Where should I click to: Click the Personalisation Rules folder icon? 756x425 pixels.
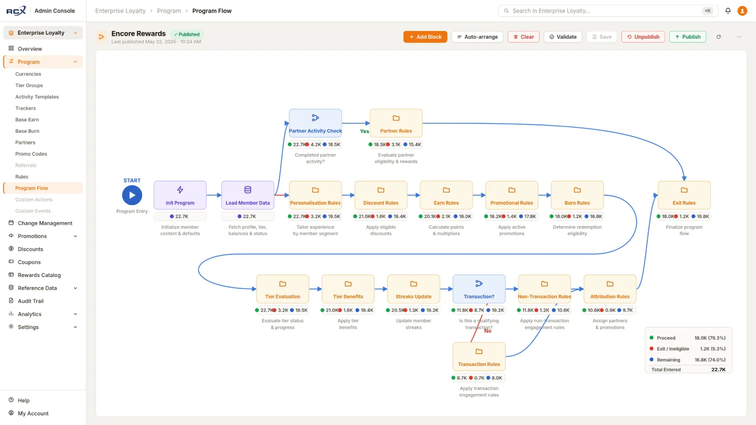(315, 190)
